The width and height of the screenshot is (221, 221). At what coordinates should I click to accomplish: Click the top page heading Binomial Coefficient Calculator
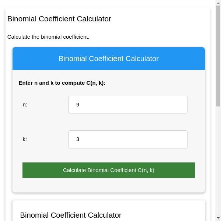59,19
